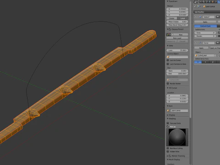220x165 pixels.
Task: Click the Median X value field
Action: pos(177,9)
